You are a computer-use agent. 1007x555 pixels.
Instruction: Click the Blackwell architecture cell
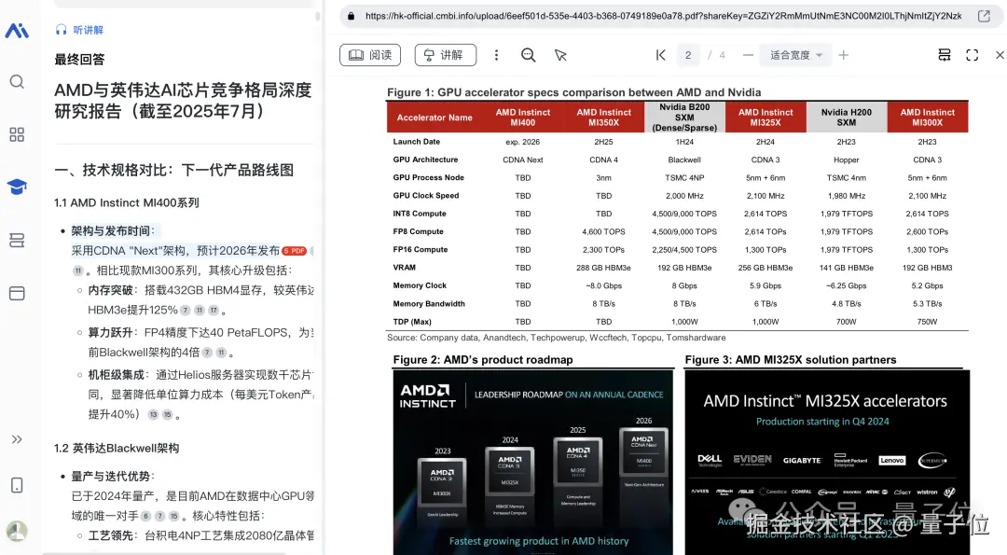point(684,160)
